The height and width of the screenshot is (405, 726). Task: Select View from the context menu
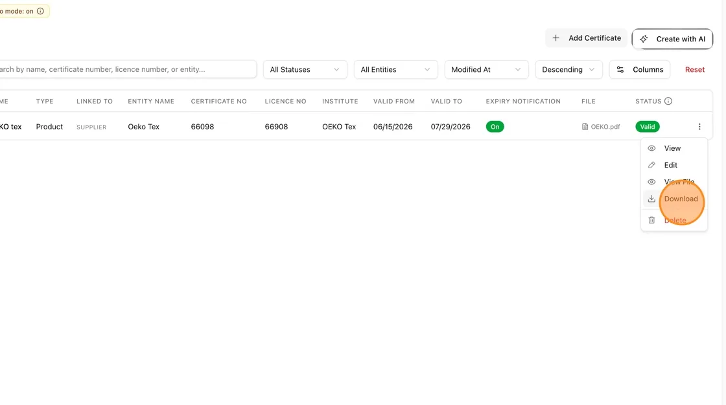pos(674,148)
